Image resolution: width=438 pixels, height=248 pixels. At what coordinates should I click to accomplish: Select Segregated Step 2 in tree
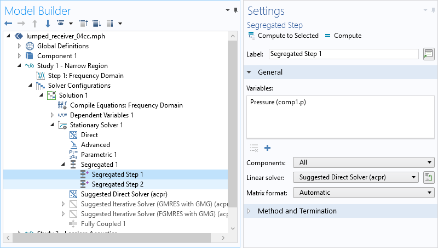(x=117, y=184)
